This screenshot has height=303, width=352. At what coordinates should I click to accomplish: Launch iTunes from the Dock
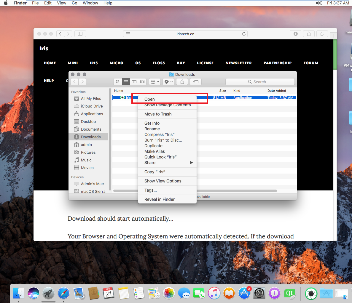click(x=214, y=293)
